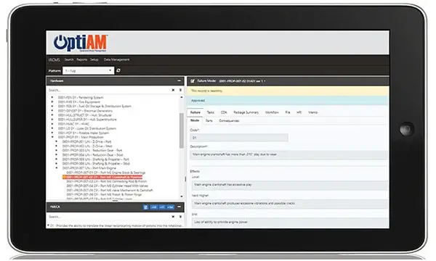Image resolution: width=436 pixels, height=261 pixels.
Task: Open the IRCMS menu
Action: tap(54, 59)
